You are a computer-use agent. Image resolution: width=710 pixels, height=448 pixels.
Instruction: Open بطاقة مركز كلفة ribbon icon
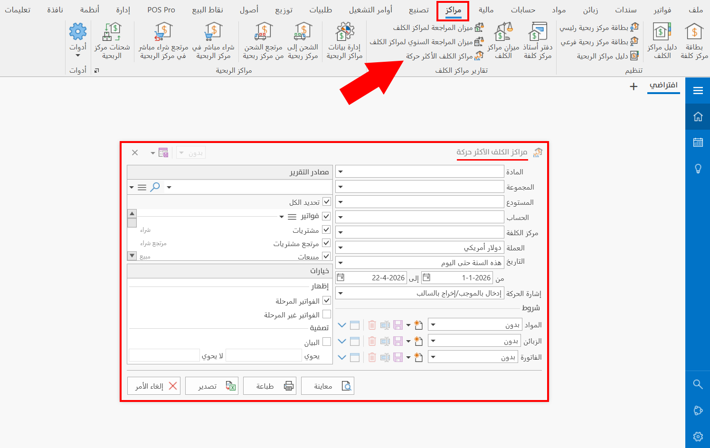click(694, 42)
